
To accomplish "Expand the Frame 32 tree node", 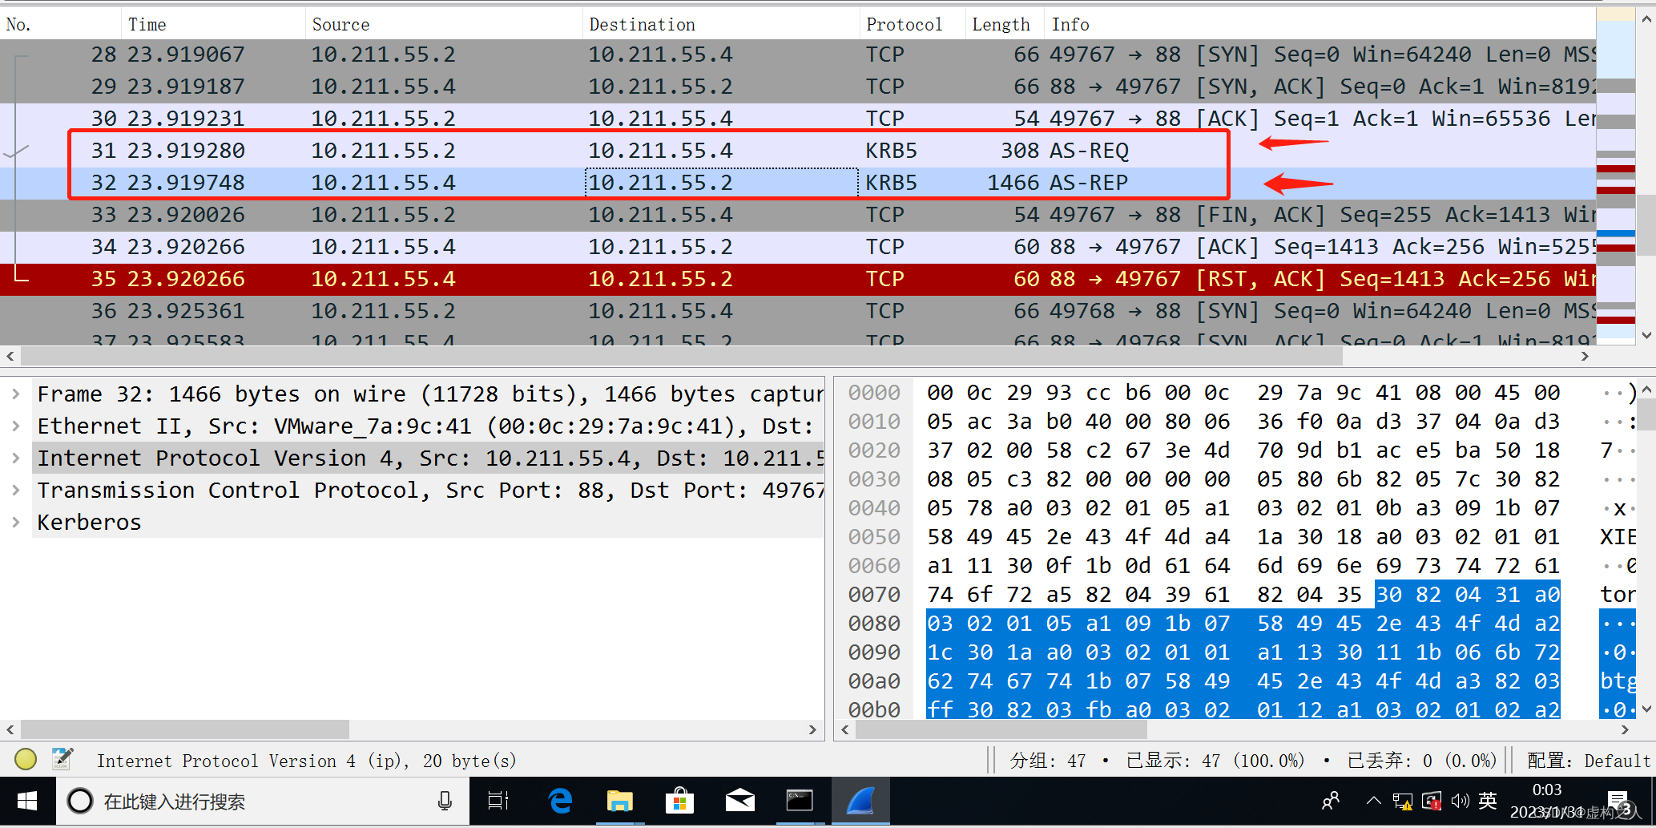I will [16, 394].
